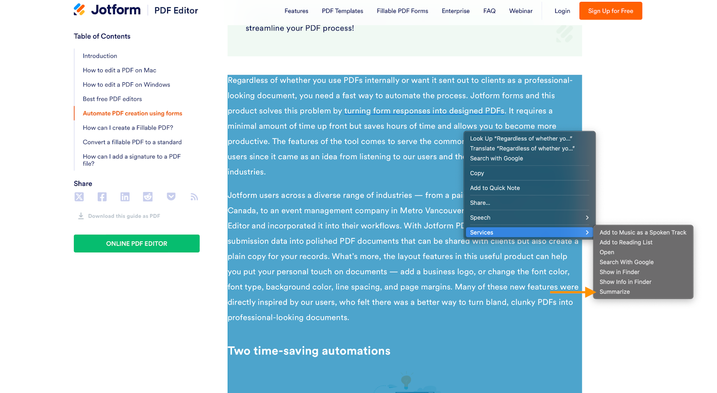Save to Pocket icon
This screenshot has height=393, width=717.
[x=171, y=197]
